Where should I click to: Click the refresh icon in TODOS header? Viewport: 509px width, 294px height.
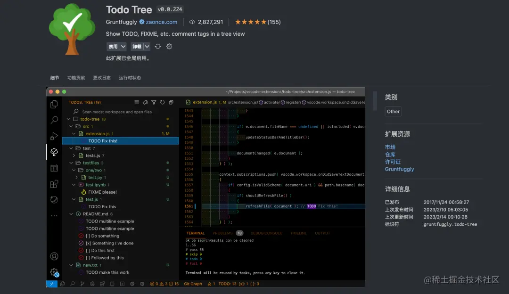(x=162, y=102)
